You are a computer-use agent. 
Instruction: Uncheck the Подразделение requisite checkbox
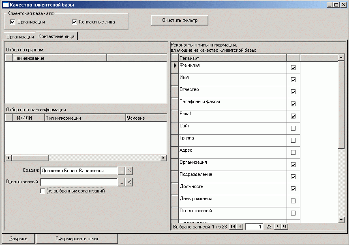pos(293,177)
